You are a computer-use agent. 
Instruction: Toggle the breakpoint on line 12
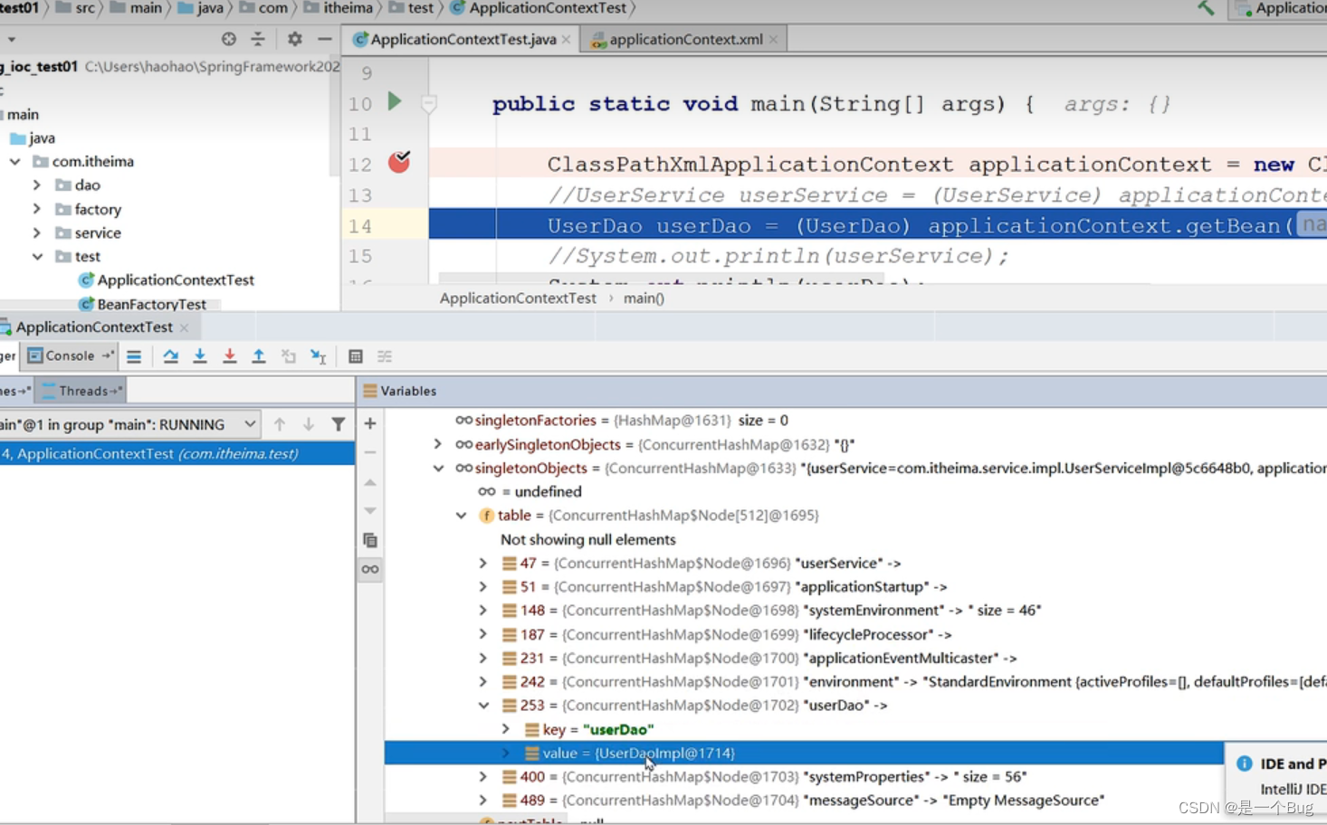(399, 163)
